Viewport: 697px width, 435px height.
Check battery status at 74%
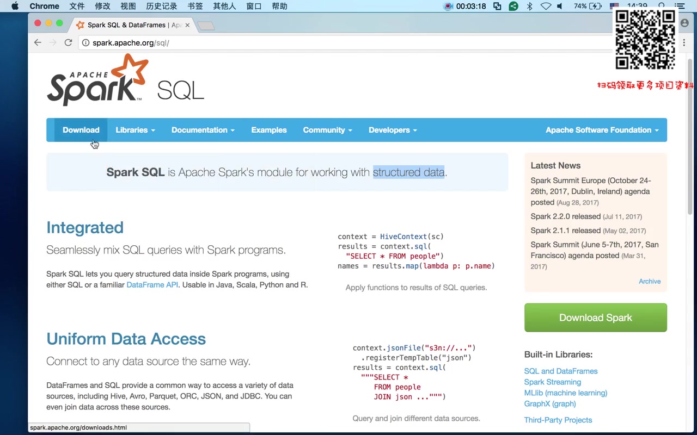coord(588,6)
